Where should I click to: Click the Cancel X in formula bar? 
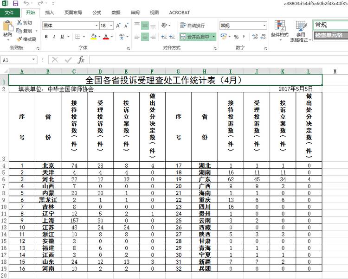tap(55, 60)
